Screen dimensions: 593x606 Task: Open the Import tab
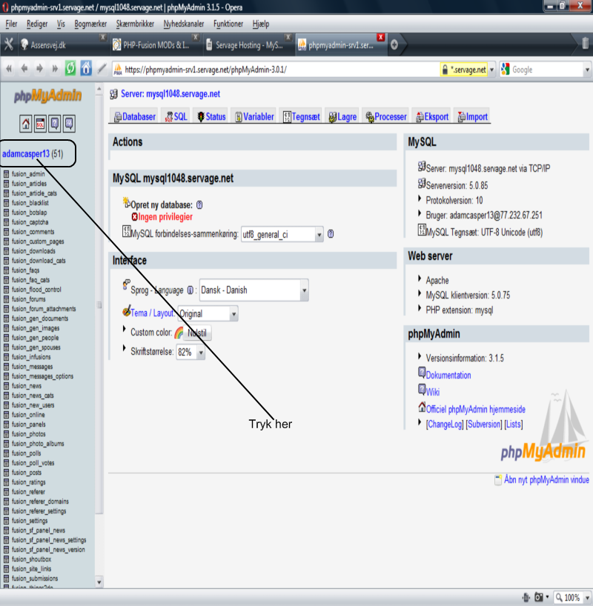click(472, 116)
